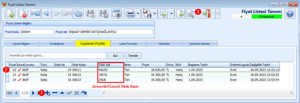300x103 pixels.
Task: Open dropdown next to exit door button
Action: [218, 14]
